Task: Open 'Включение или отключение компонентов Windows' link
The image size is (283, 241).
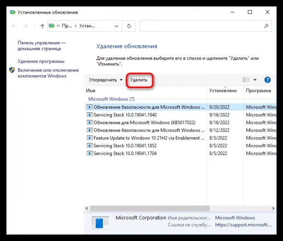Action: (x=48, y=73)
